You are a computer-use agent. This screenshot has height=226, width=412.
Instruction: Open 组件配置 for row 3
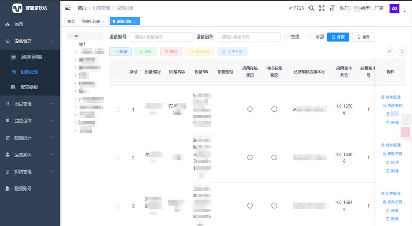click(x=391, y=194)
